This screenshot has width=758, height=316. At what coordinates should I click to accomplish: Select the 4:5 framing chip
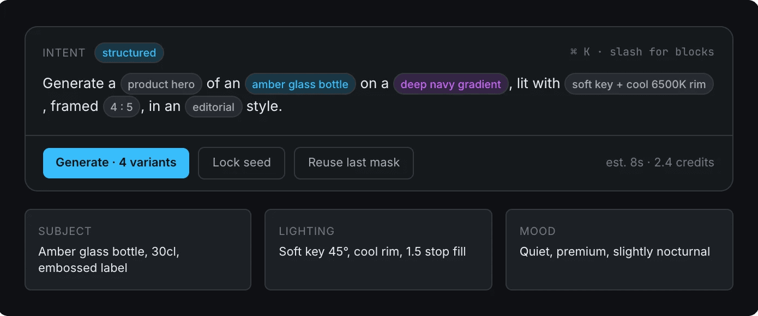(x=122, y=107)
